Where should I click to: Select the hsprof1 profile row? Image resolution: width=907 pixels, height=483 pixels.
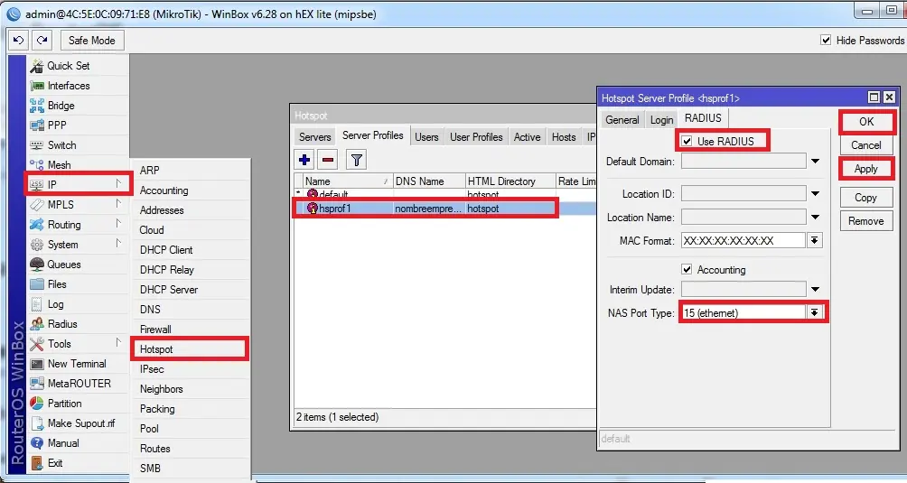click(x=444, y=209)
